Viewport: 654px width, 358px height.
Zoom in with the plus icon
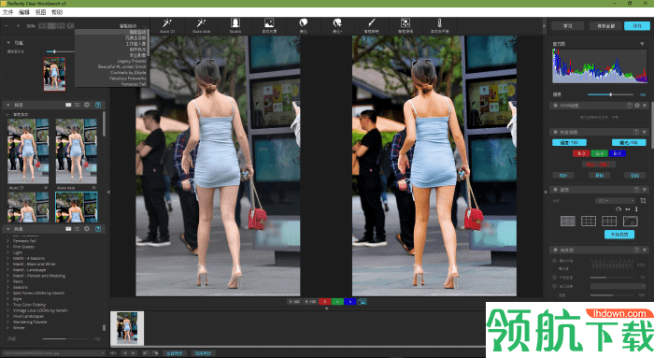pyautogui.click(x=18, y=26)
